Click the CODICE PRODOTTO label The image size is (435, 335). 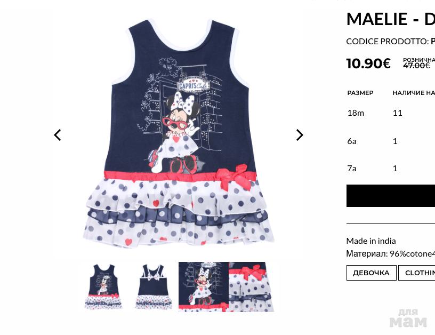click(388, 42)
